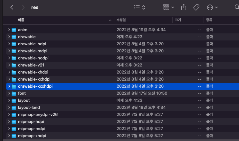Click the res window title

pos(35,7)
